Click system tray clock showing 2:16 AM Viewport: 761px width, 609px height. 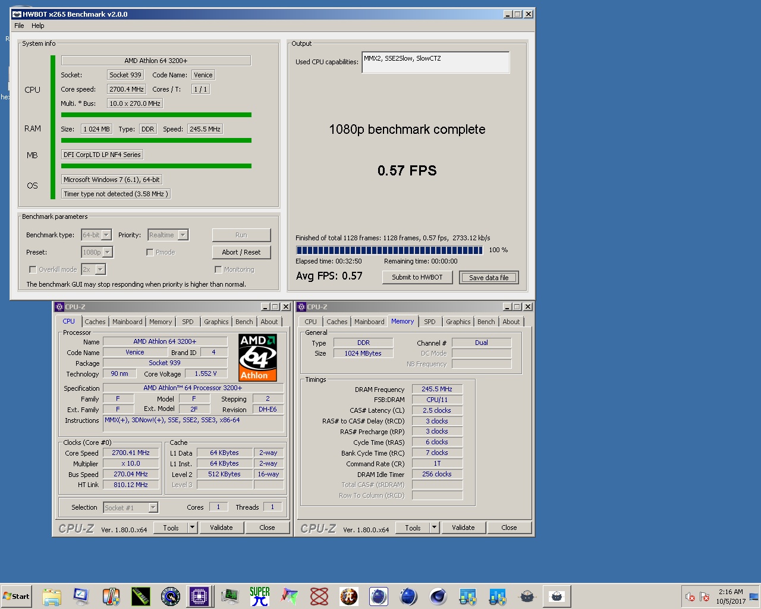pyautogui.click(x=731, y=597)
